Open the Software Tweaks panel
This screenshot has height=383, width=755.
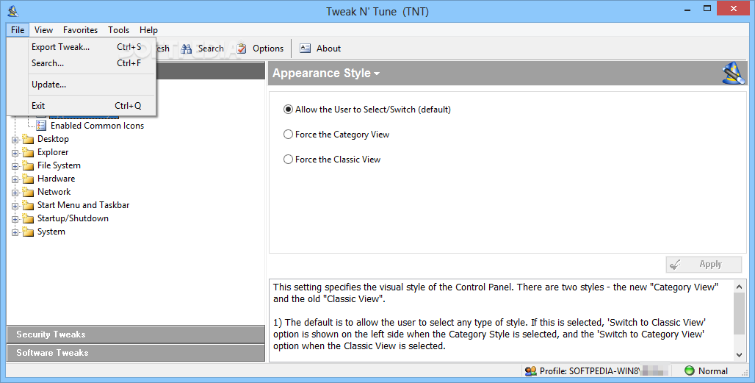click(136, 353)
